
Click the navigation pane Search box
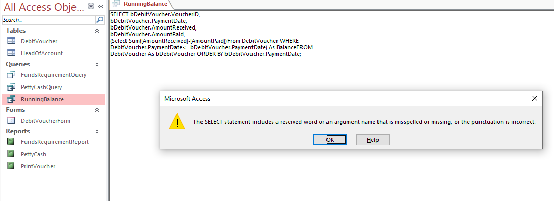(49, 20)
